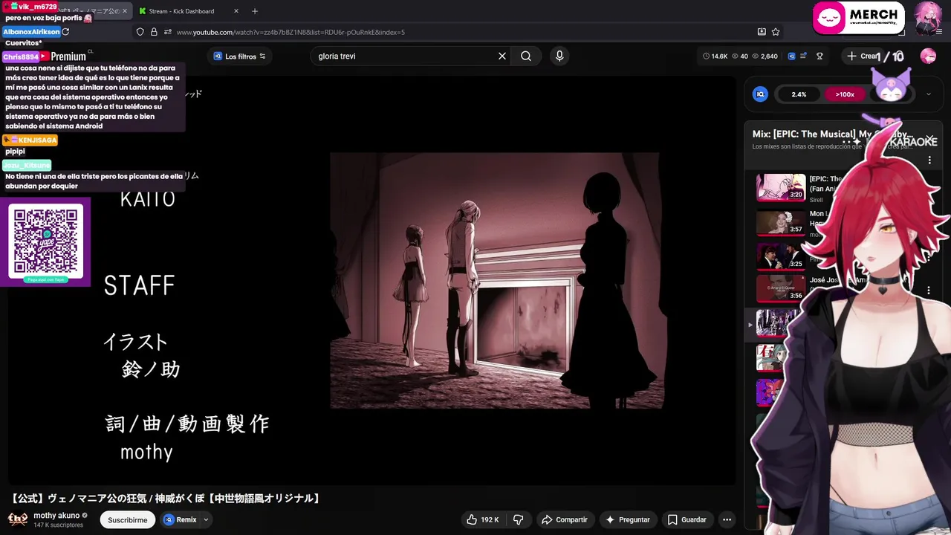The image size is (951, 535).
Task: Play the EPIC: The Musical 3:20 thumbnail
Action: (x=781, y=188)
